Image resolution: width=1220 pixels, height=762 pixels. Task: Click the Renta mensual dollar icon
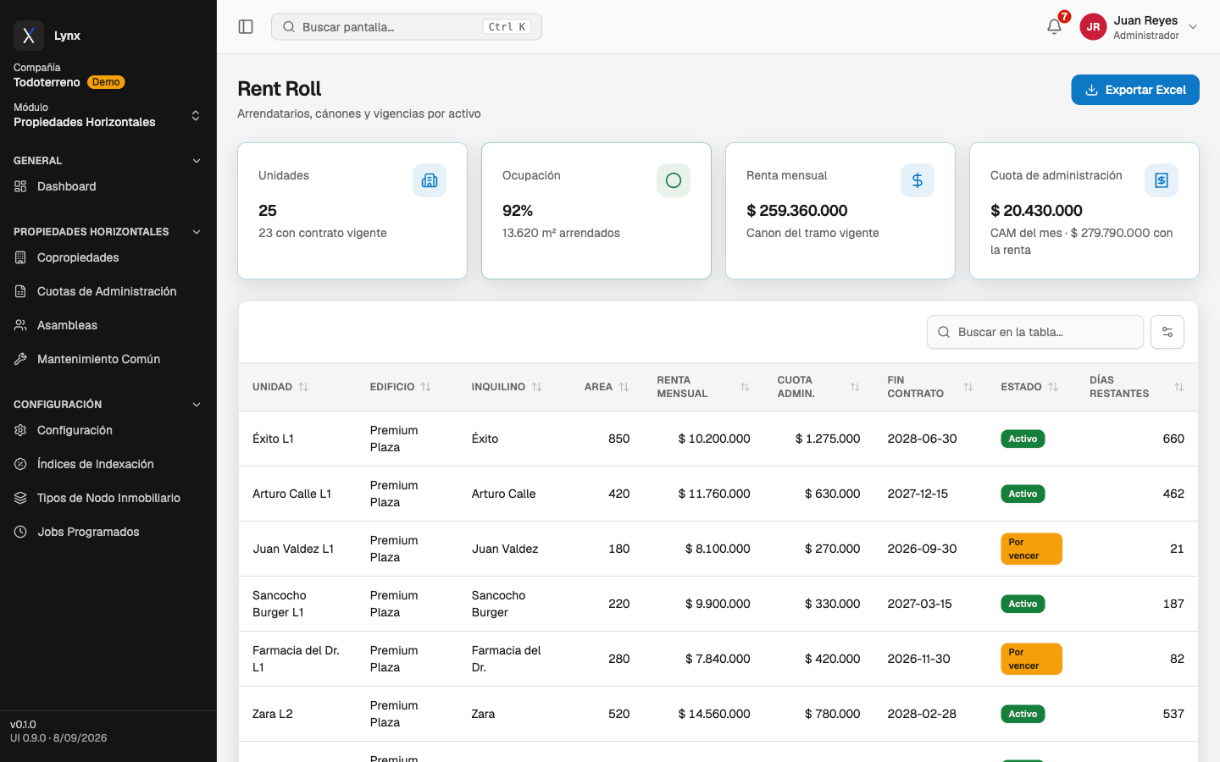click(918, 180)
